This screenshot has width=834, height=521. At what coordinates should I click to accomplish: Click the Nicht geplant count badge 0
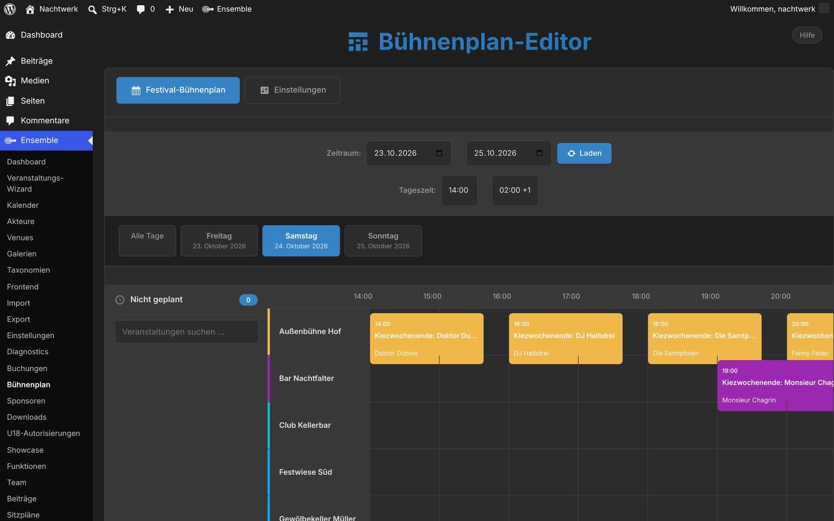click(x=248, y=300)
